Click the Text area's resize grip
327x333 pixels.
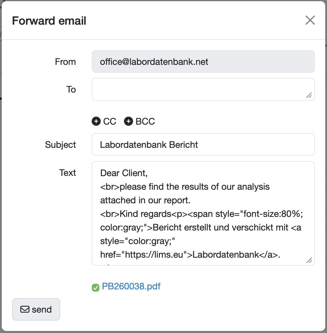[309, 260]
